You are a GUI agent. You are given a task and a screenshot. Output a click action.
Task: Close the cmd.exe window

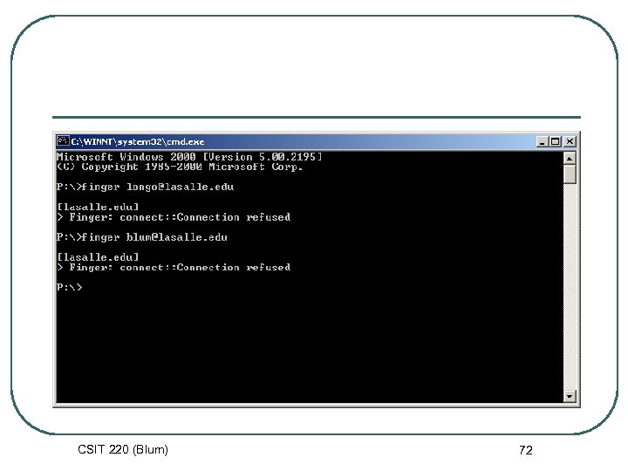pyautogui.click(x=570, y=141)
